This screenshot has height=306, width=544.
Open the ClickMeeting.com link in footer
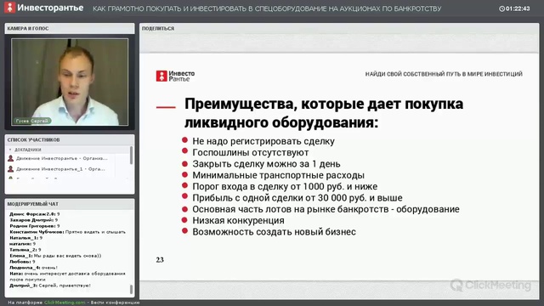point(65,303)
